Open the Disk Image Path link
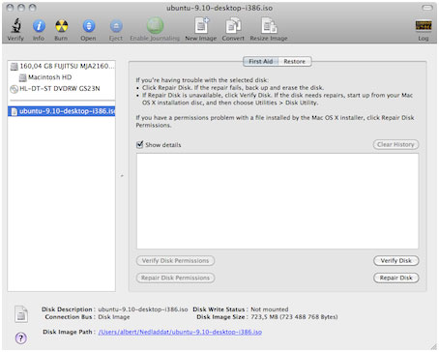 180,332
